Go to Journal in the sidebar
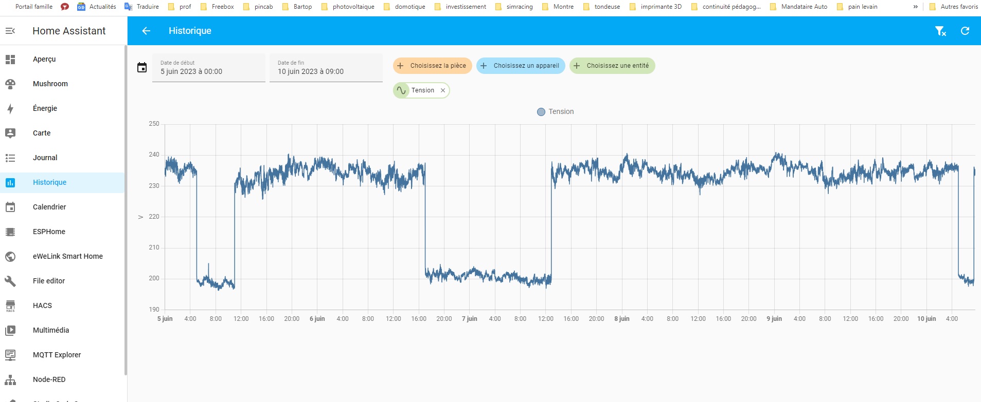 click(x=45, y=158)
